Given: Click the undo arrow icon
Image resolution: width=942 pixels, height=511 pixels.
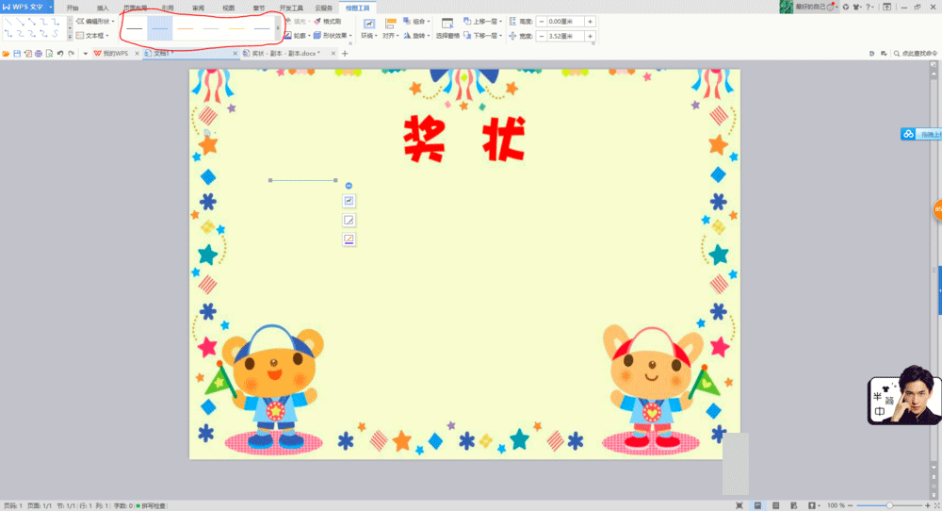Looking at the screenshot, I should pyautogui.click(x=59, y=54).
